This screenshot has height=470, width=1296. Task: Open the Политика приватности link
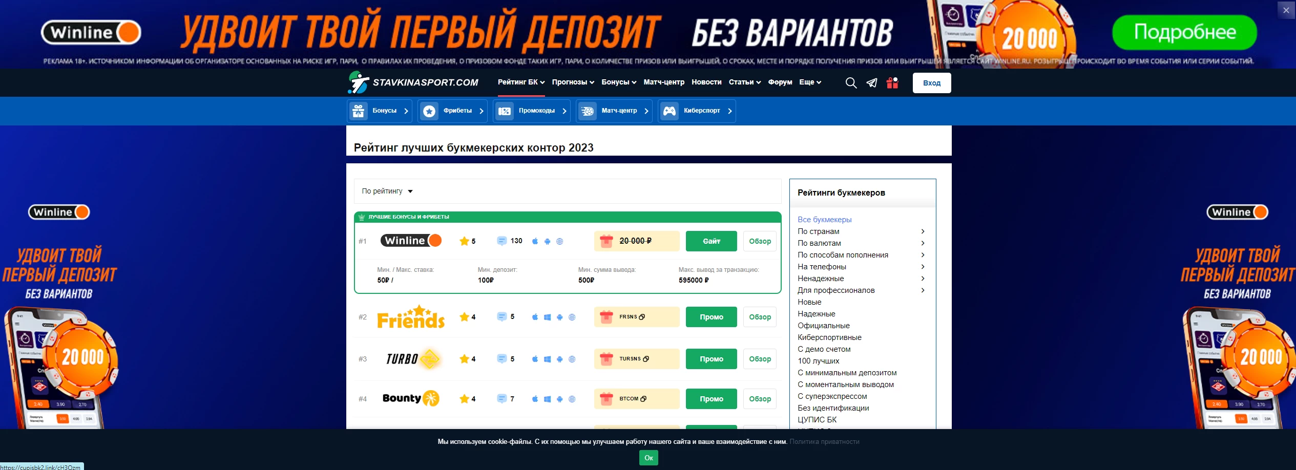pyautogui.click(x=824, y=441)
